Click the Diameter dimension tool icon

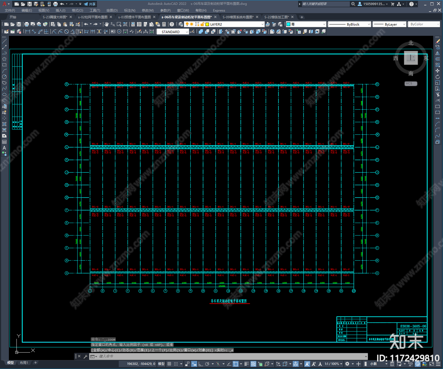coord(66,32)
